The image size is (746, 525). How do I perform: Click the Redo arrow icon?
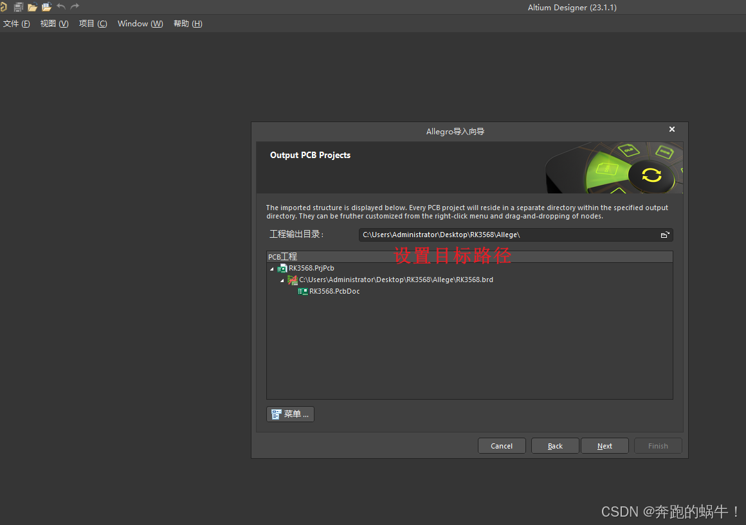tap(75, 6)
